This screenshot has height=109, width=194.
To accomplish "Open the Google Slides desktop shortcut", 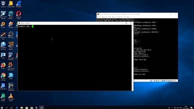I will click(x=11, y=4).
